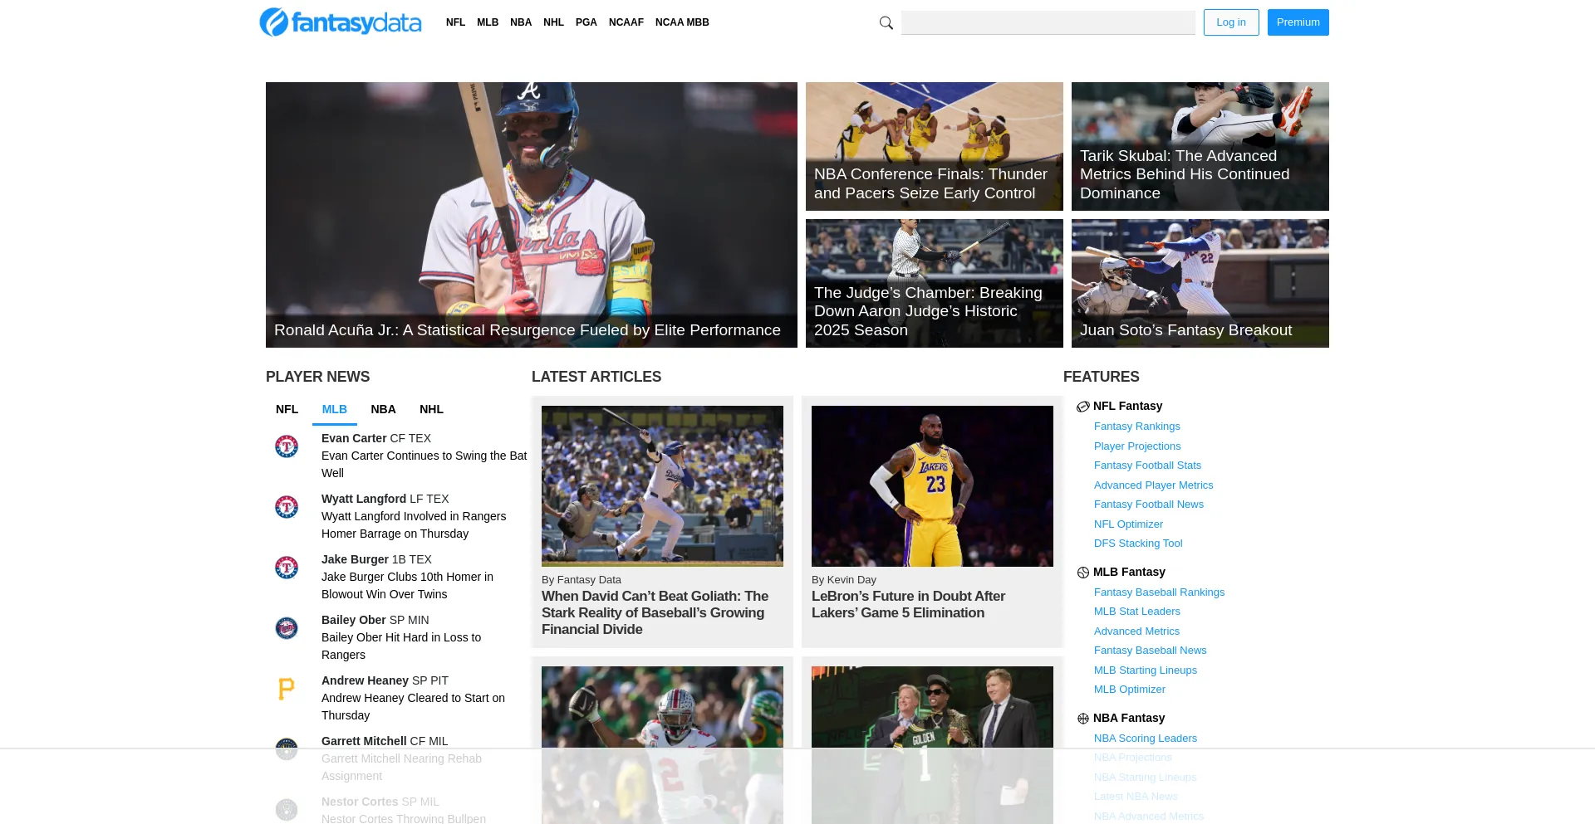This screenshot has width=1595, height=824.
Task: Click the search magnifier icon
Action: (x=886, y=23)
